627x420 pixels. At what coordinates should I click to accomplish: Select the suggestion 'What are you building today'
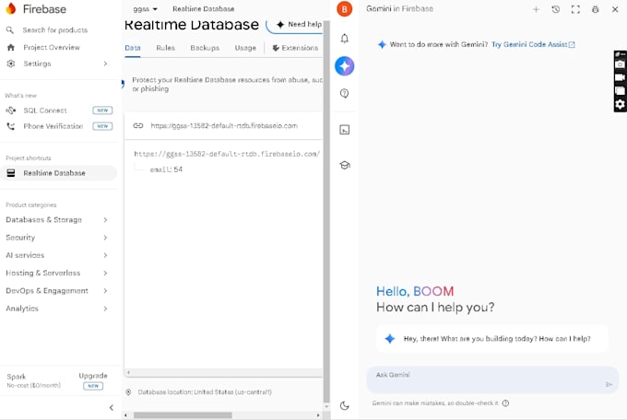click(492, 339)
